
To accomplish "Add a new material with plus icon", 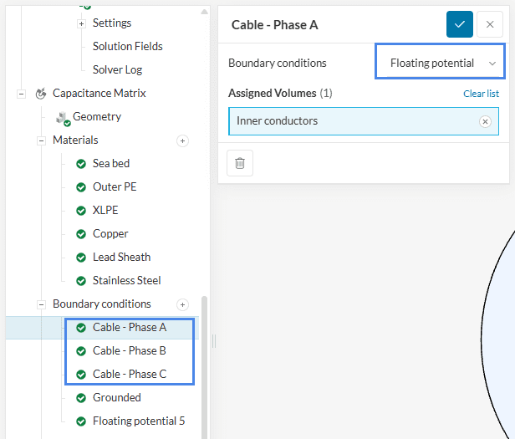I will click(x=182, y=140).
